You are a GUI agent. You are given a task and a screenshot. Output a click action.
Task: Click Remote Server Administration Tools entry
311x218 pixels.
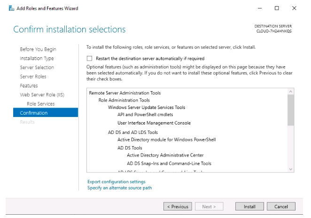125,93
